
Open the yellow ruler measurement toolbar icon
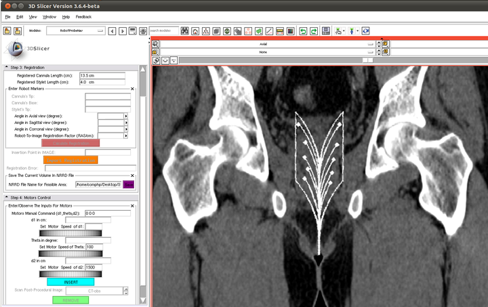280,31
